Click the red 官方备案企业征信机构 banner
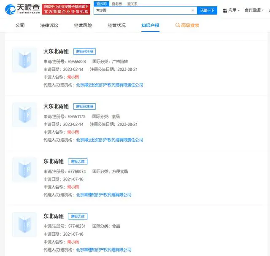The height and width of the screenshot is (256, 270). tap(66, 9)
